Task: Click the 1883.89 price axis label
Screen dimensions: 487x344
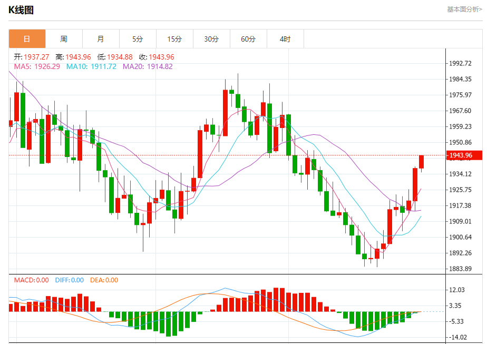Action: click(460, 269)
